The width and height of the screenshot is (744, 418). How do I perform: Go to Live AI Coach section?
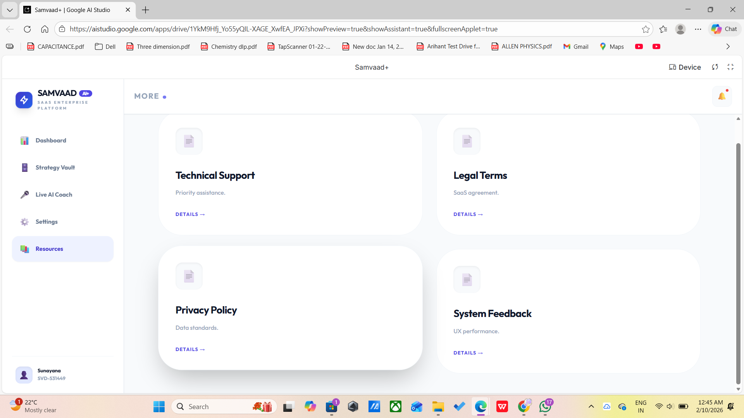(54, 195)
